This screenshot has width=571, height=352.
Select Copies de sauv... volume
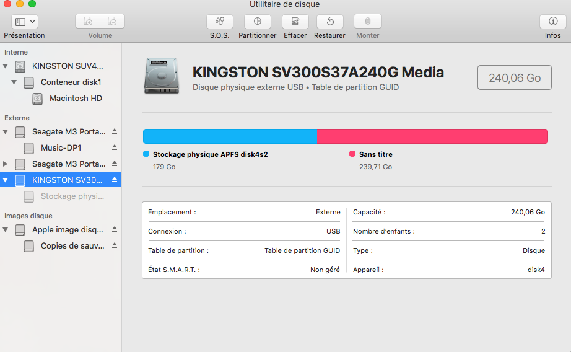[x=72, y=245]
